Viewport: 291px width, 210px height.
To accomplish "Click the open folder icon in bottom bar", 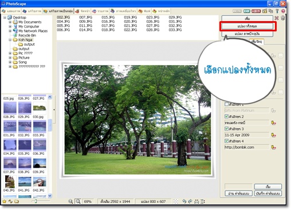I will 17,201.
